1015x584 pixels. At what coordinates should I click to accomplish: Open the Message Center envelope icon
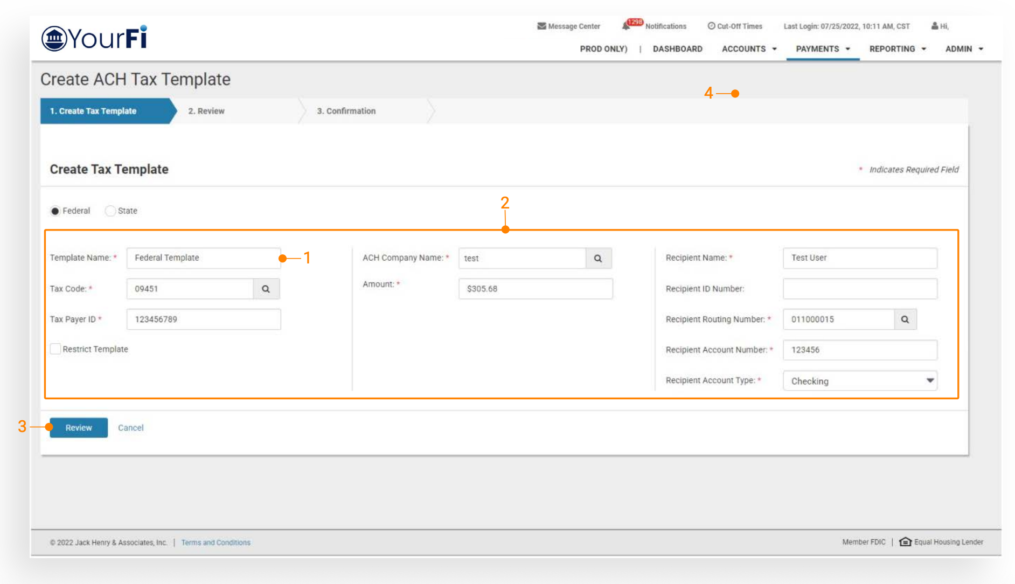[x=541, y=26]
